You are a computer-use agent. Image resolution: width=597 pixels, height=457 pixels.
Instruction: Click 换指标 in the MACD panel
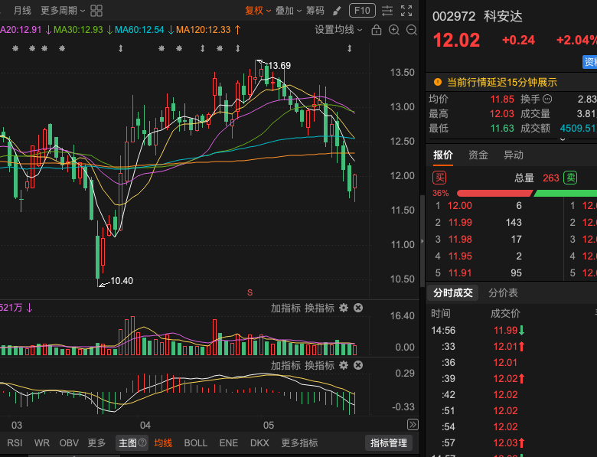coord(319,365)
